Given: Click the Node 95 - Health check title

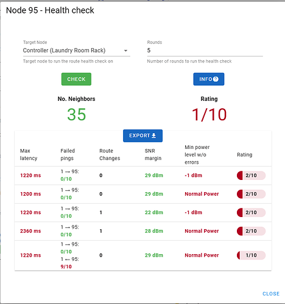Looking at the screenshot, I should tap(50, 10).
